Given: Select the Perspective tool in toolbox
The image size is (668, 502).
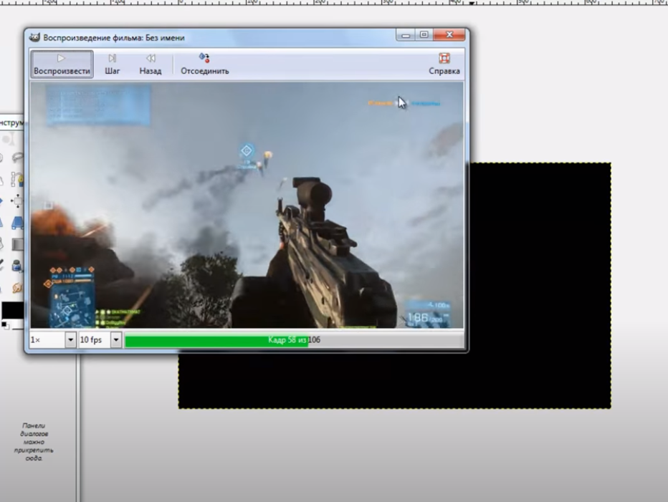Looking at the screenshot, I should pos(17,222).
